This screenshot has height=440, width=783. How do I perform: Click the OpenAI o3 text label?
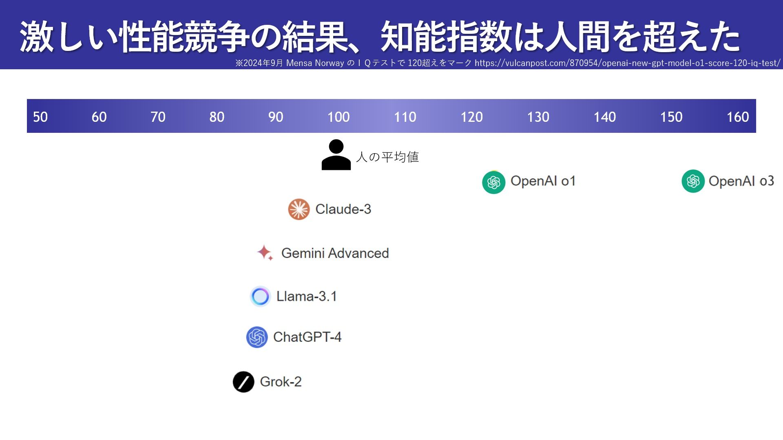pyautogui.click(x=741, y=181)
